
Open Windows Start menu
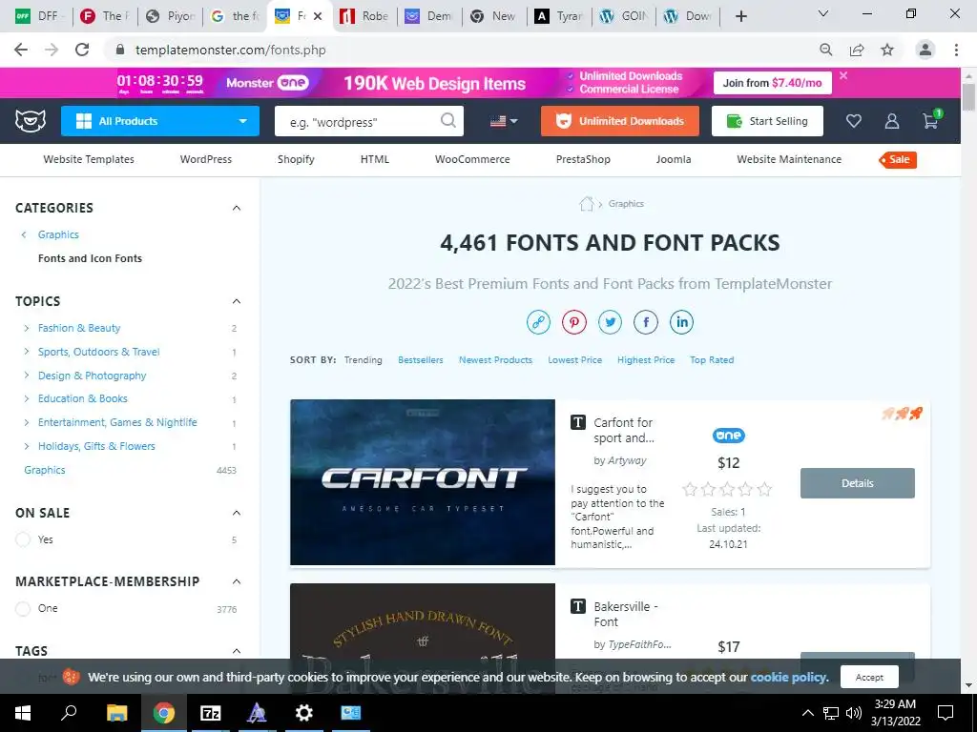click(x=23, y=713)
